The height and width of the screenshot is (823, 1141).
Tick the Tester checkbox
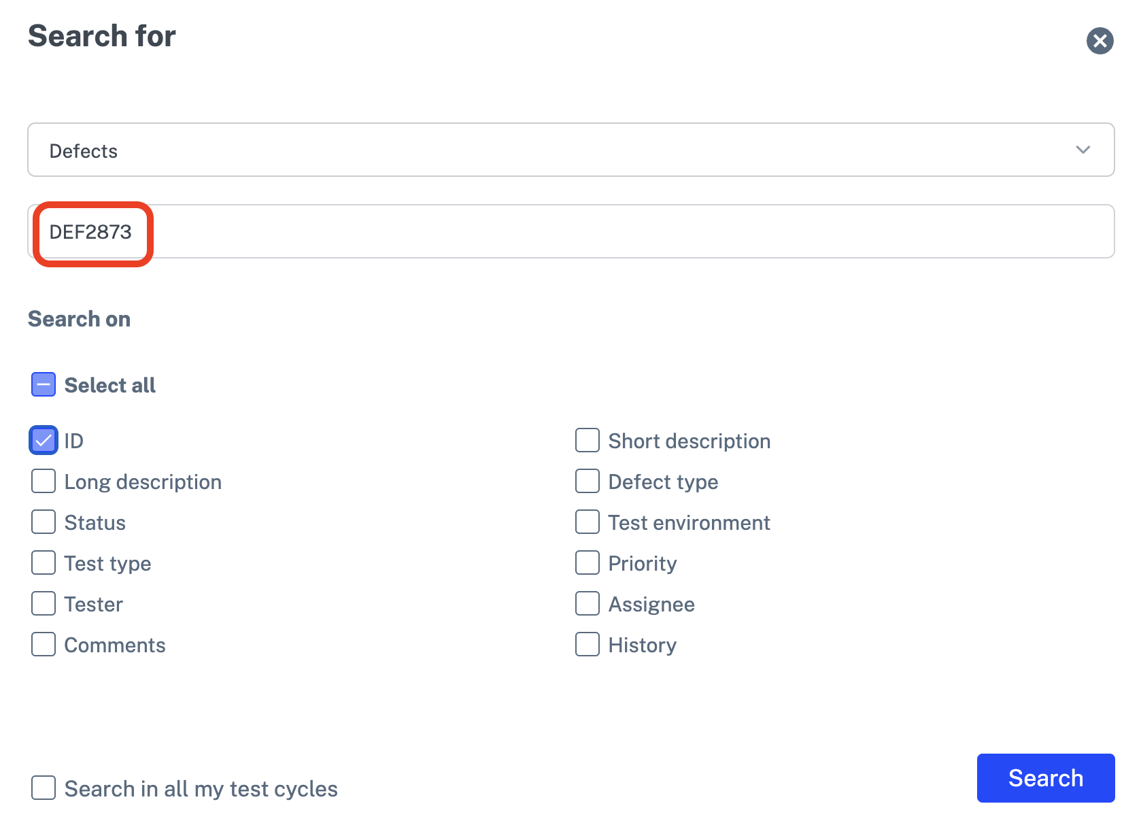click(x=44, y=604)
